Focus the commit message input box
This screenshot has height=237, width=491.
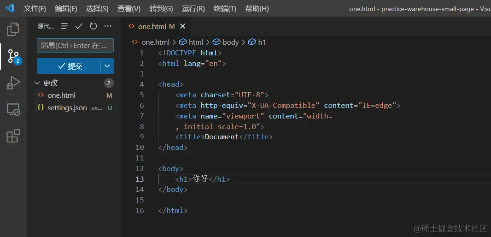pos(75,46)
